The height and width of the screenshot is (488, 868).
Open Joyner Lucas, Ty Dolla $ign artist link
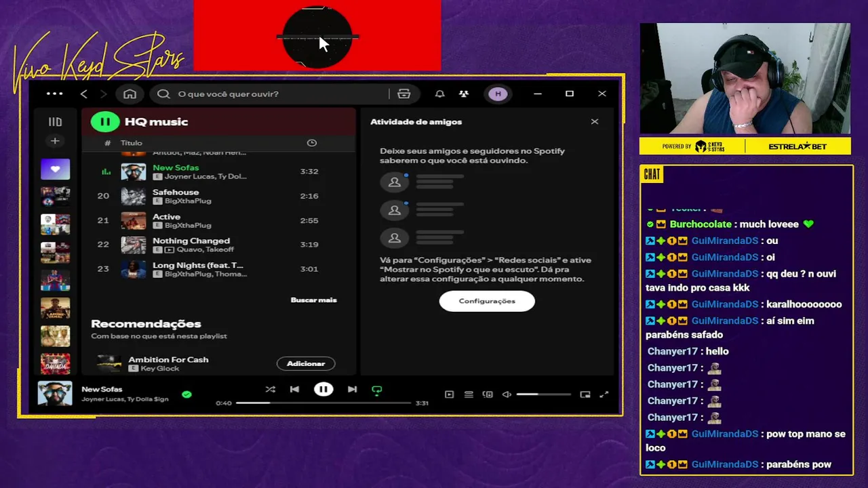(x=125, y=399)
